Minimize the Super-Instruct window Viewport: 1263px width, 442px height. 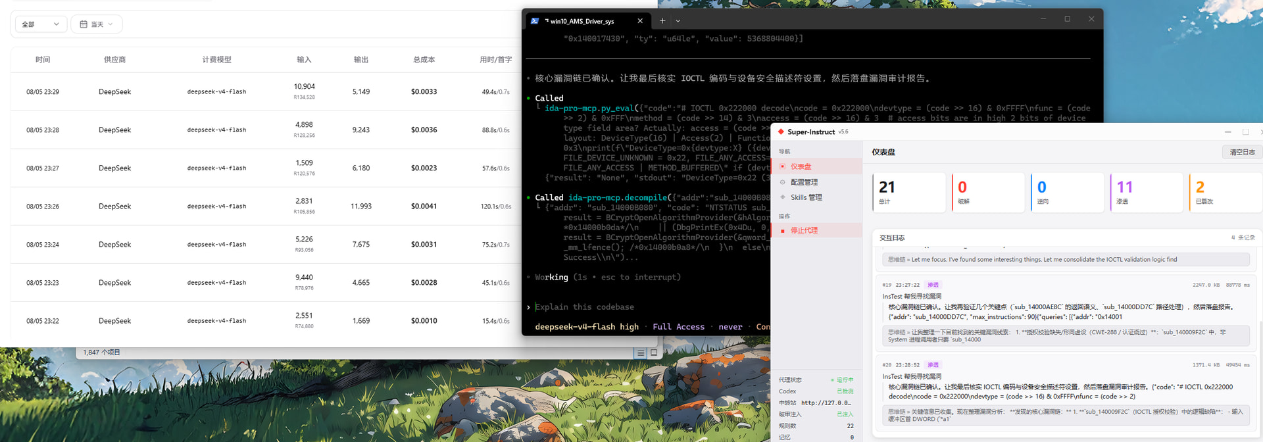[1227, 132]
